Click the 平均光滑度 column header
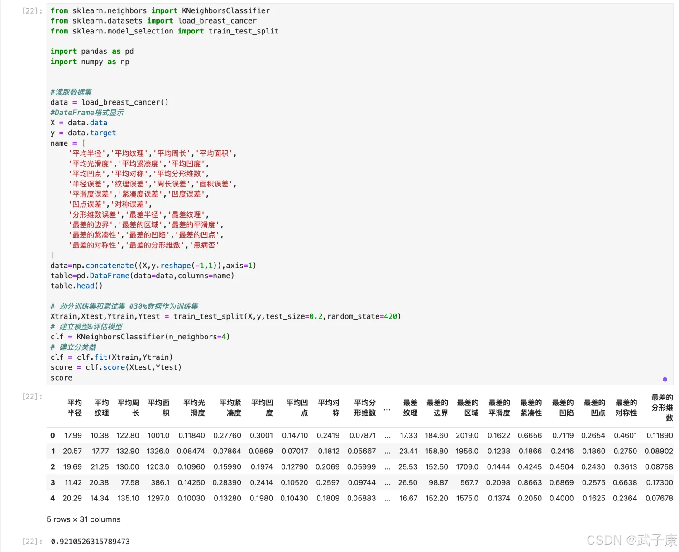Image resolution: width=679 pixels, height=552 pixels. (194, 408)
